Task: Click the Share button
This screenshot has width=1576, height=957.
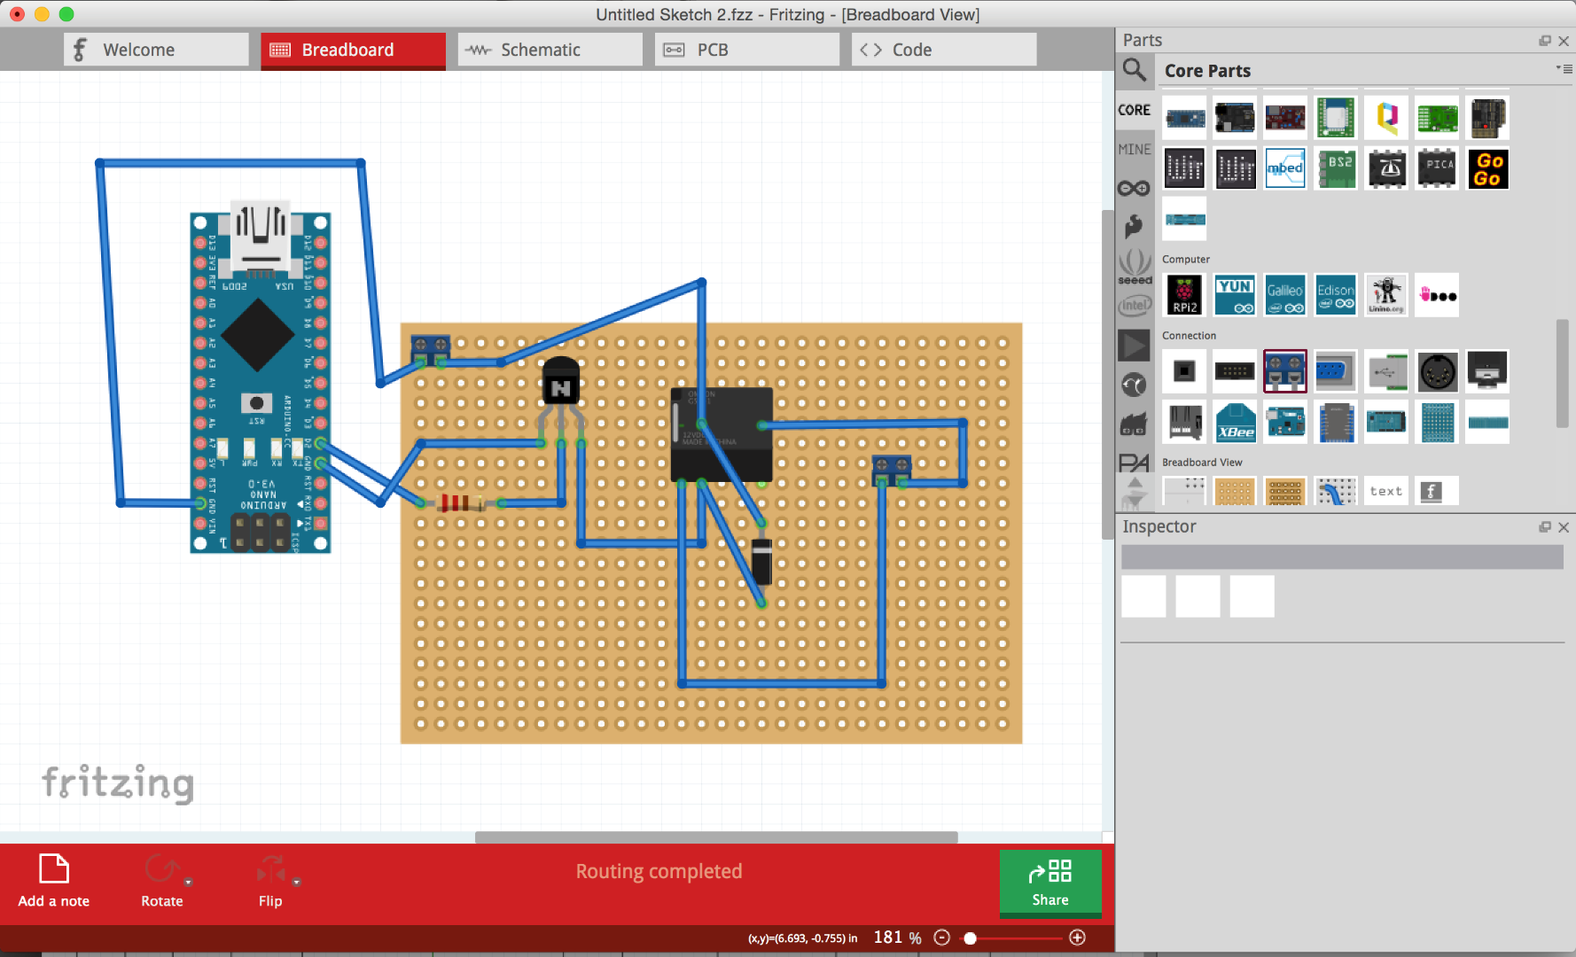Action: (x=1050, y=883)
